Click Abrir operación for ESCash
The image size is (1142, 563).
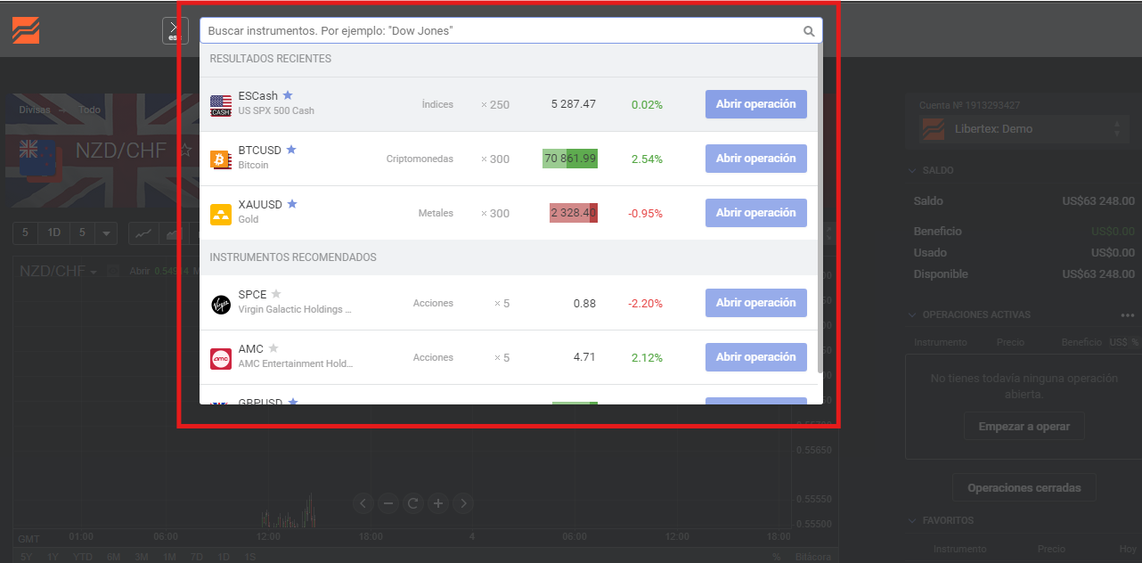click(x=756, y=104)
